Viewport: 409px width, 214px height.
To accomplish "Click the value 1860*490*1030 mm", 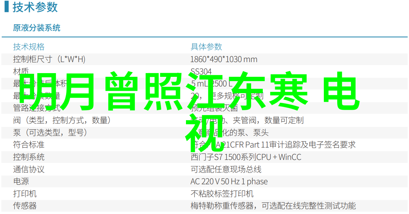I will 224,59.
